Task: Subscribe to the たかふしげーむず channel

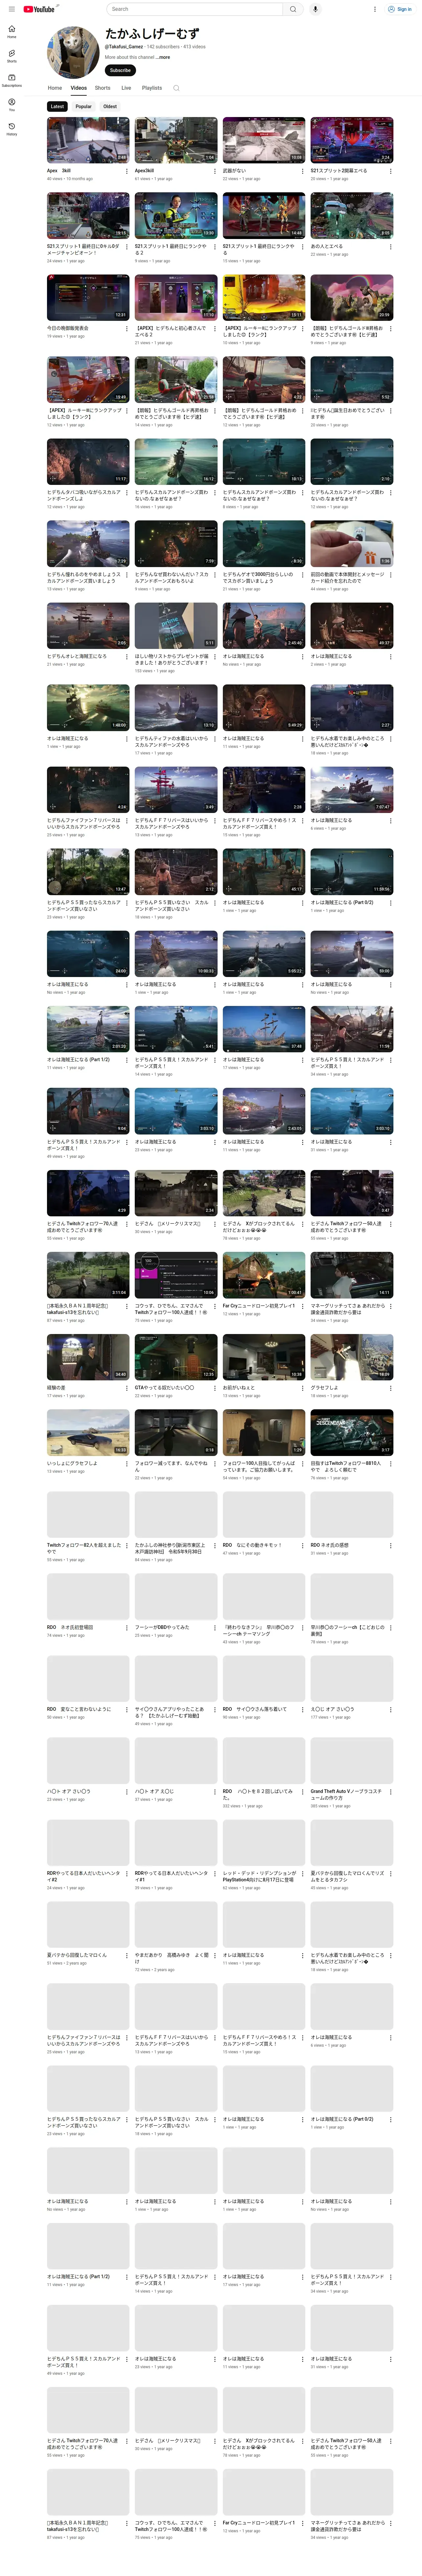Action: (120, 70)
